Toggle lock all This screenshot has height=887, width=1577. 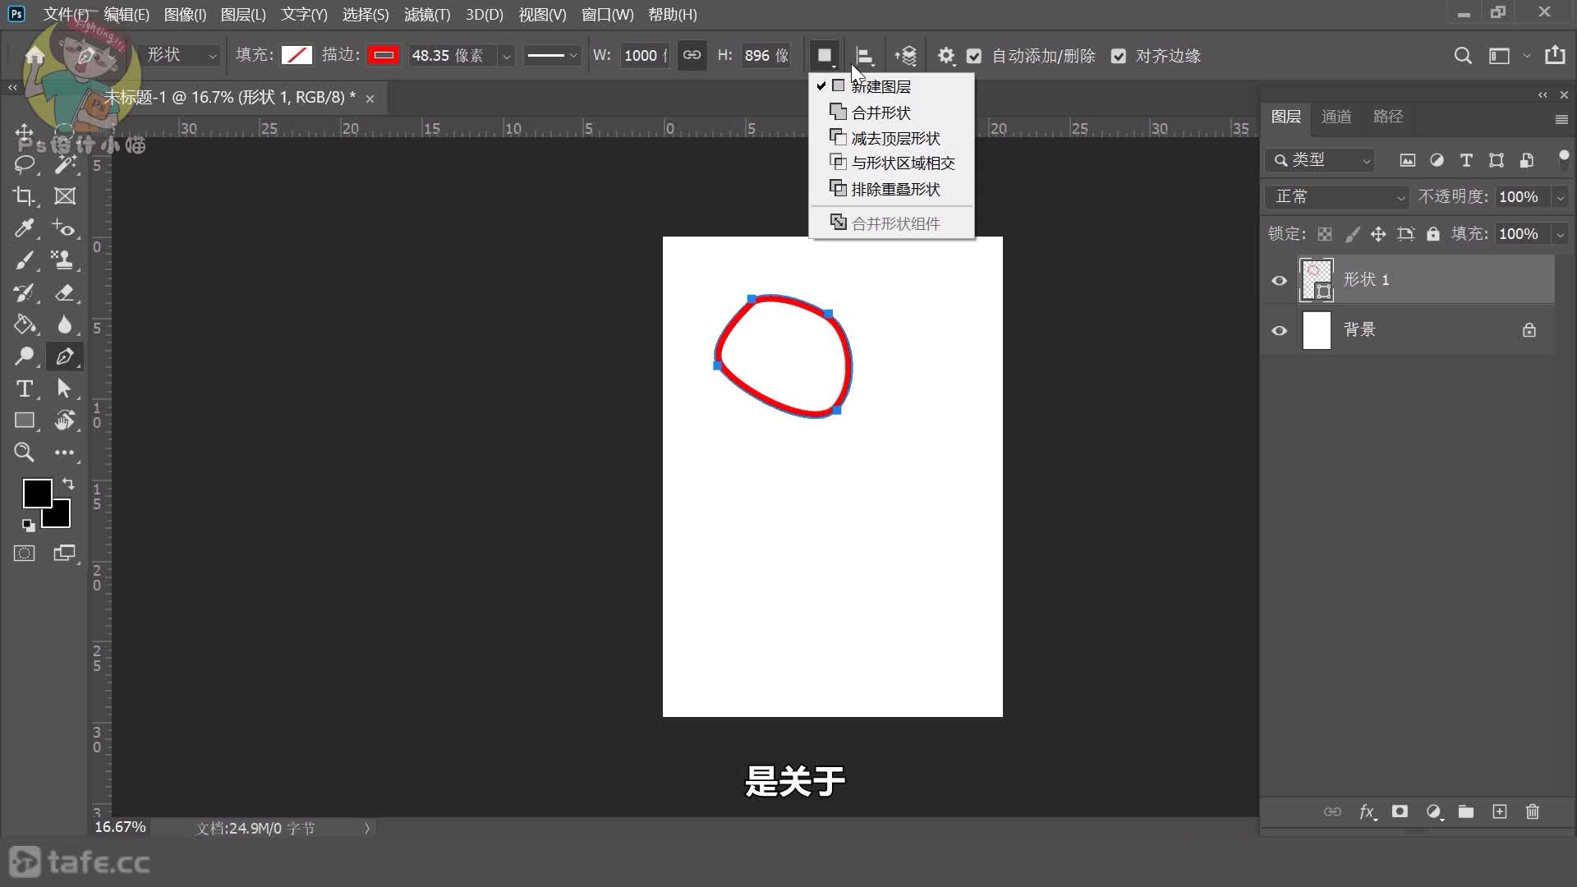[1433, 234]
